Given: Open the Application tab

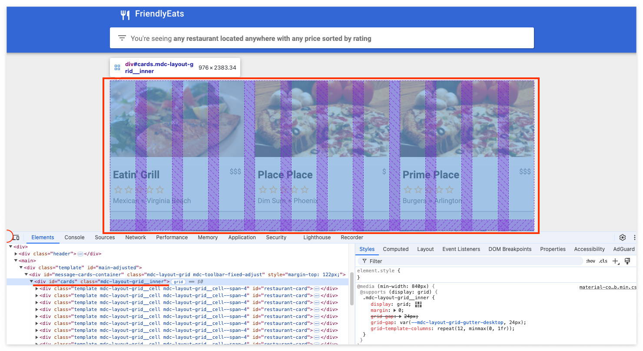Looking at the screenshot, I should 242,237.
